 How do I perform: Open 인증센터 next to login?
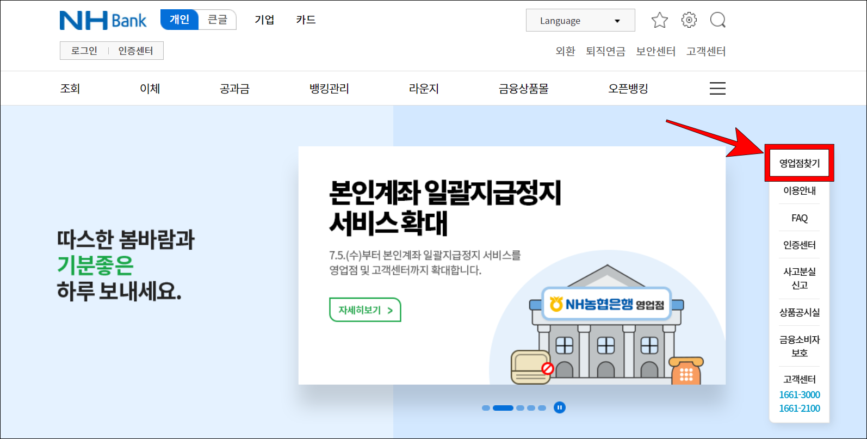tap(135, 51)
